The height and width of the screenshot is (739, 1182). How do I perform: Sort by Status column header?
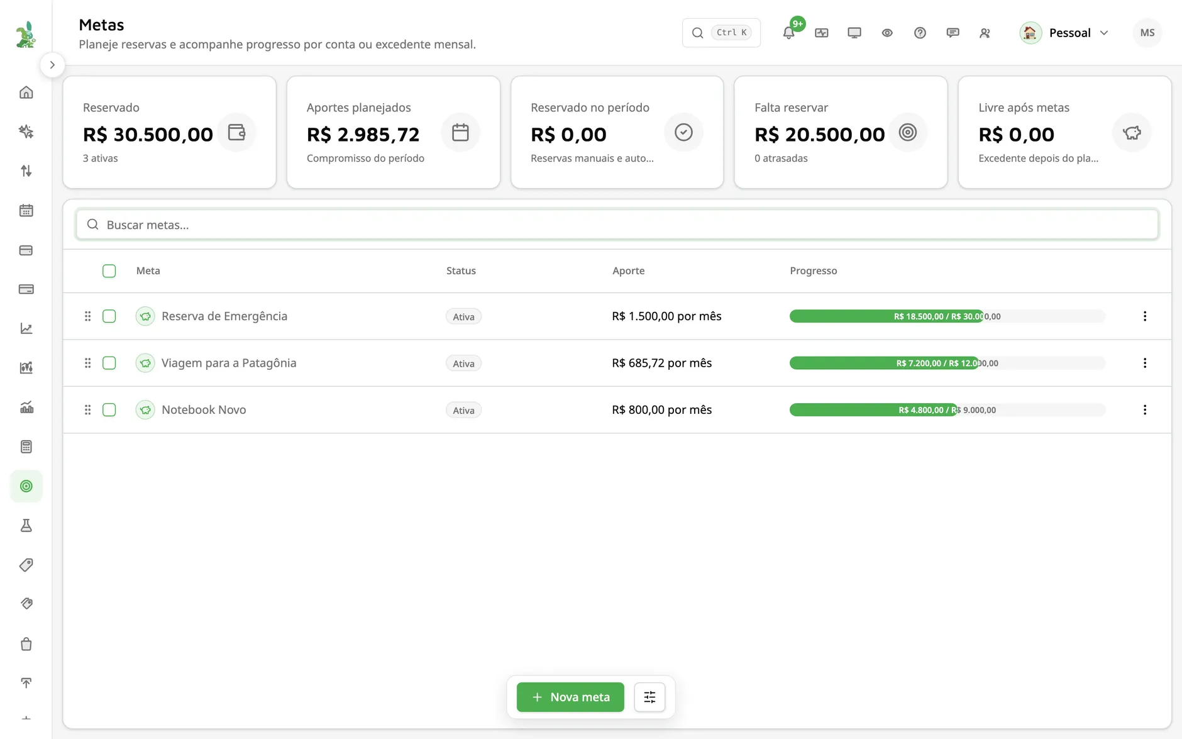click(461, 271)
